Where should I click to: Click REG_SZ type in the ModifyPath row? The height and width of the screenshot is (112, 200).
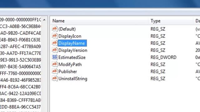(x=158, y=64)
